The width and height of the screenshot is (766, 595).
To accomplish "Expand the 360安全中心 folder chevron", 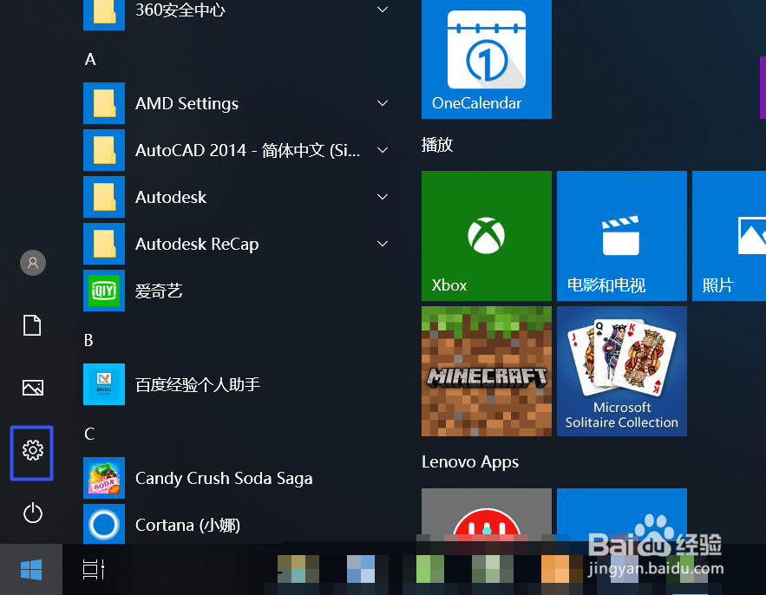I will coord(383,10).
